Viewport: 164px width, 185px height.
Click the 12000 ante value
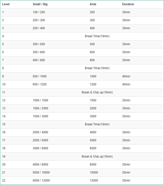(94, 181)
